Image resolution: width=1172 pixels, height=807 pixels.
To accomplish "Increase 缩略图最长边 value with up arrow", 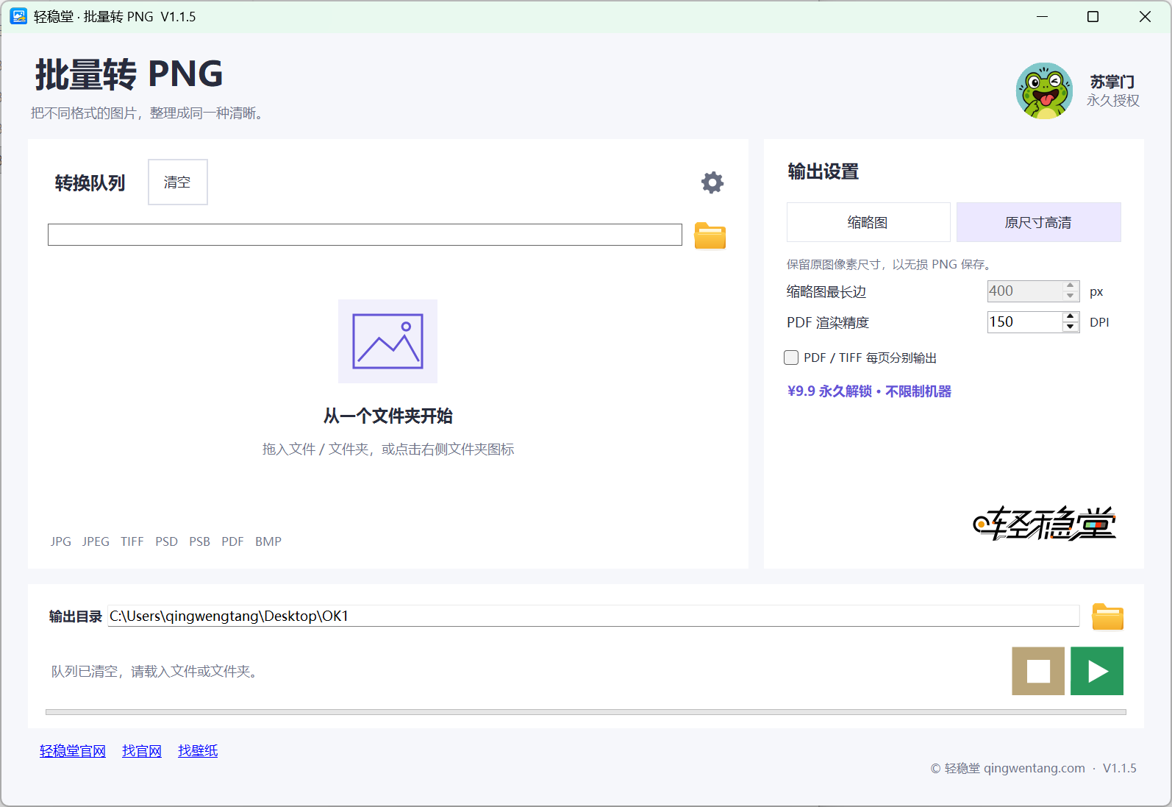I will click(x=1071, y=286).
